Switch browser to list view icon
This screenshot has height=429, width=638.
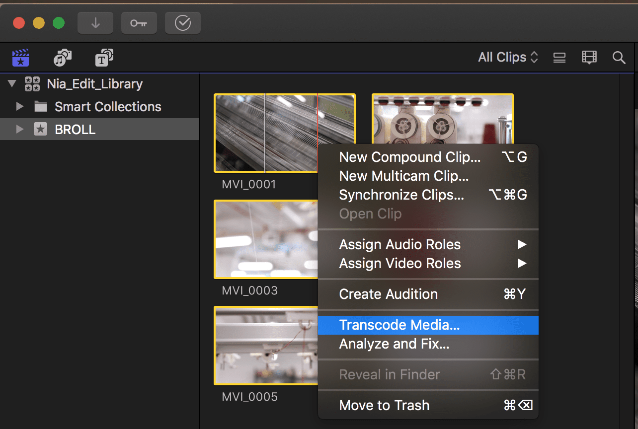point(559,57)
